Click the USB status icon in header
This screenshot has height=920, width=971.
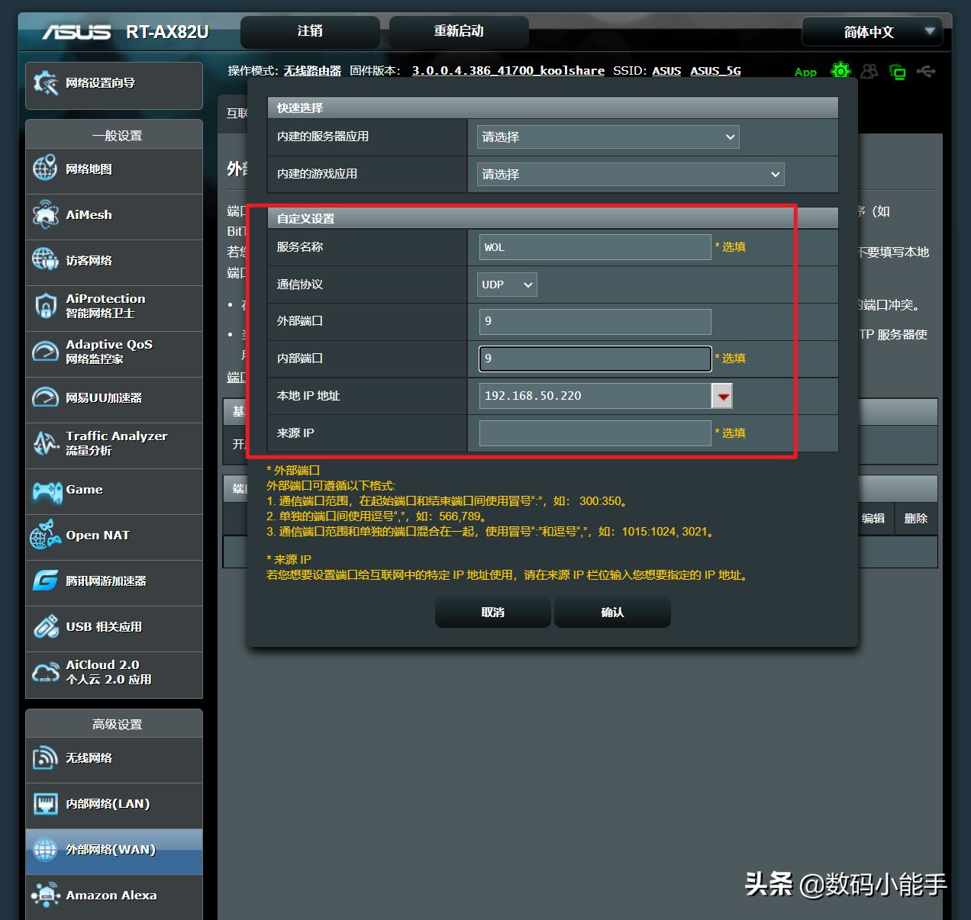pyautogui.click(x=926, y=72)
